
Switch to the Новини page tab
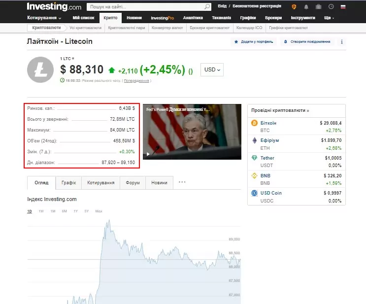(x=159, y=183)
